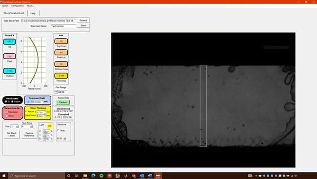Select the English unit system option
The image size is (317, 179).
(13, 101)
